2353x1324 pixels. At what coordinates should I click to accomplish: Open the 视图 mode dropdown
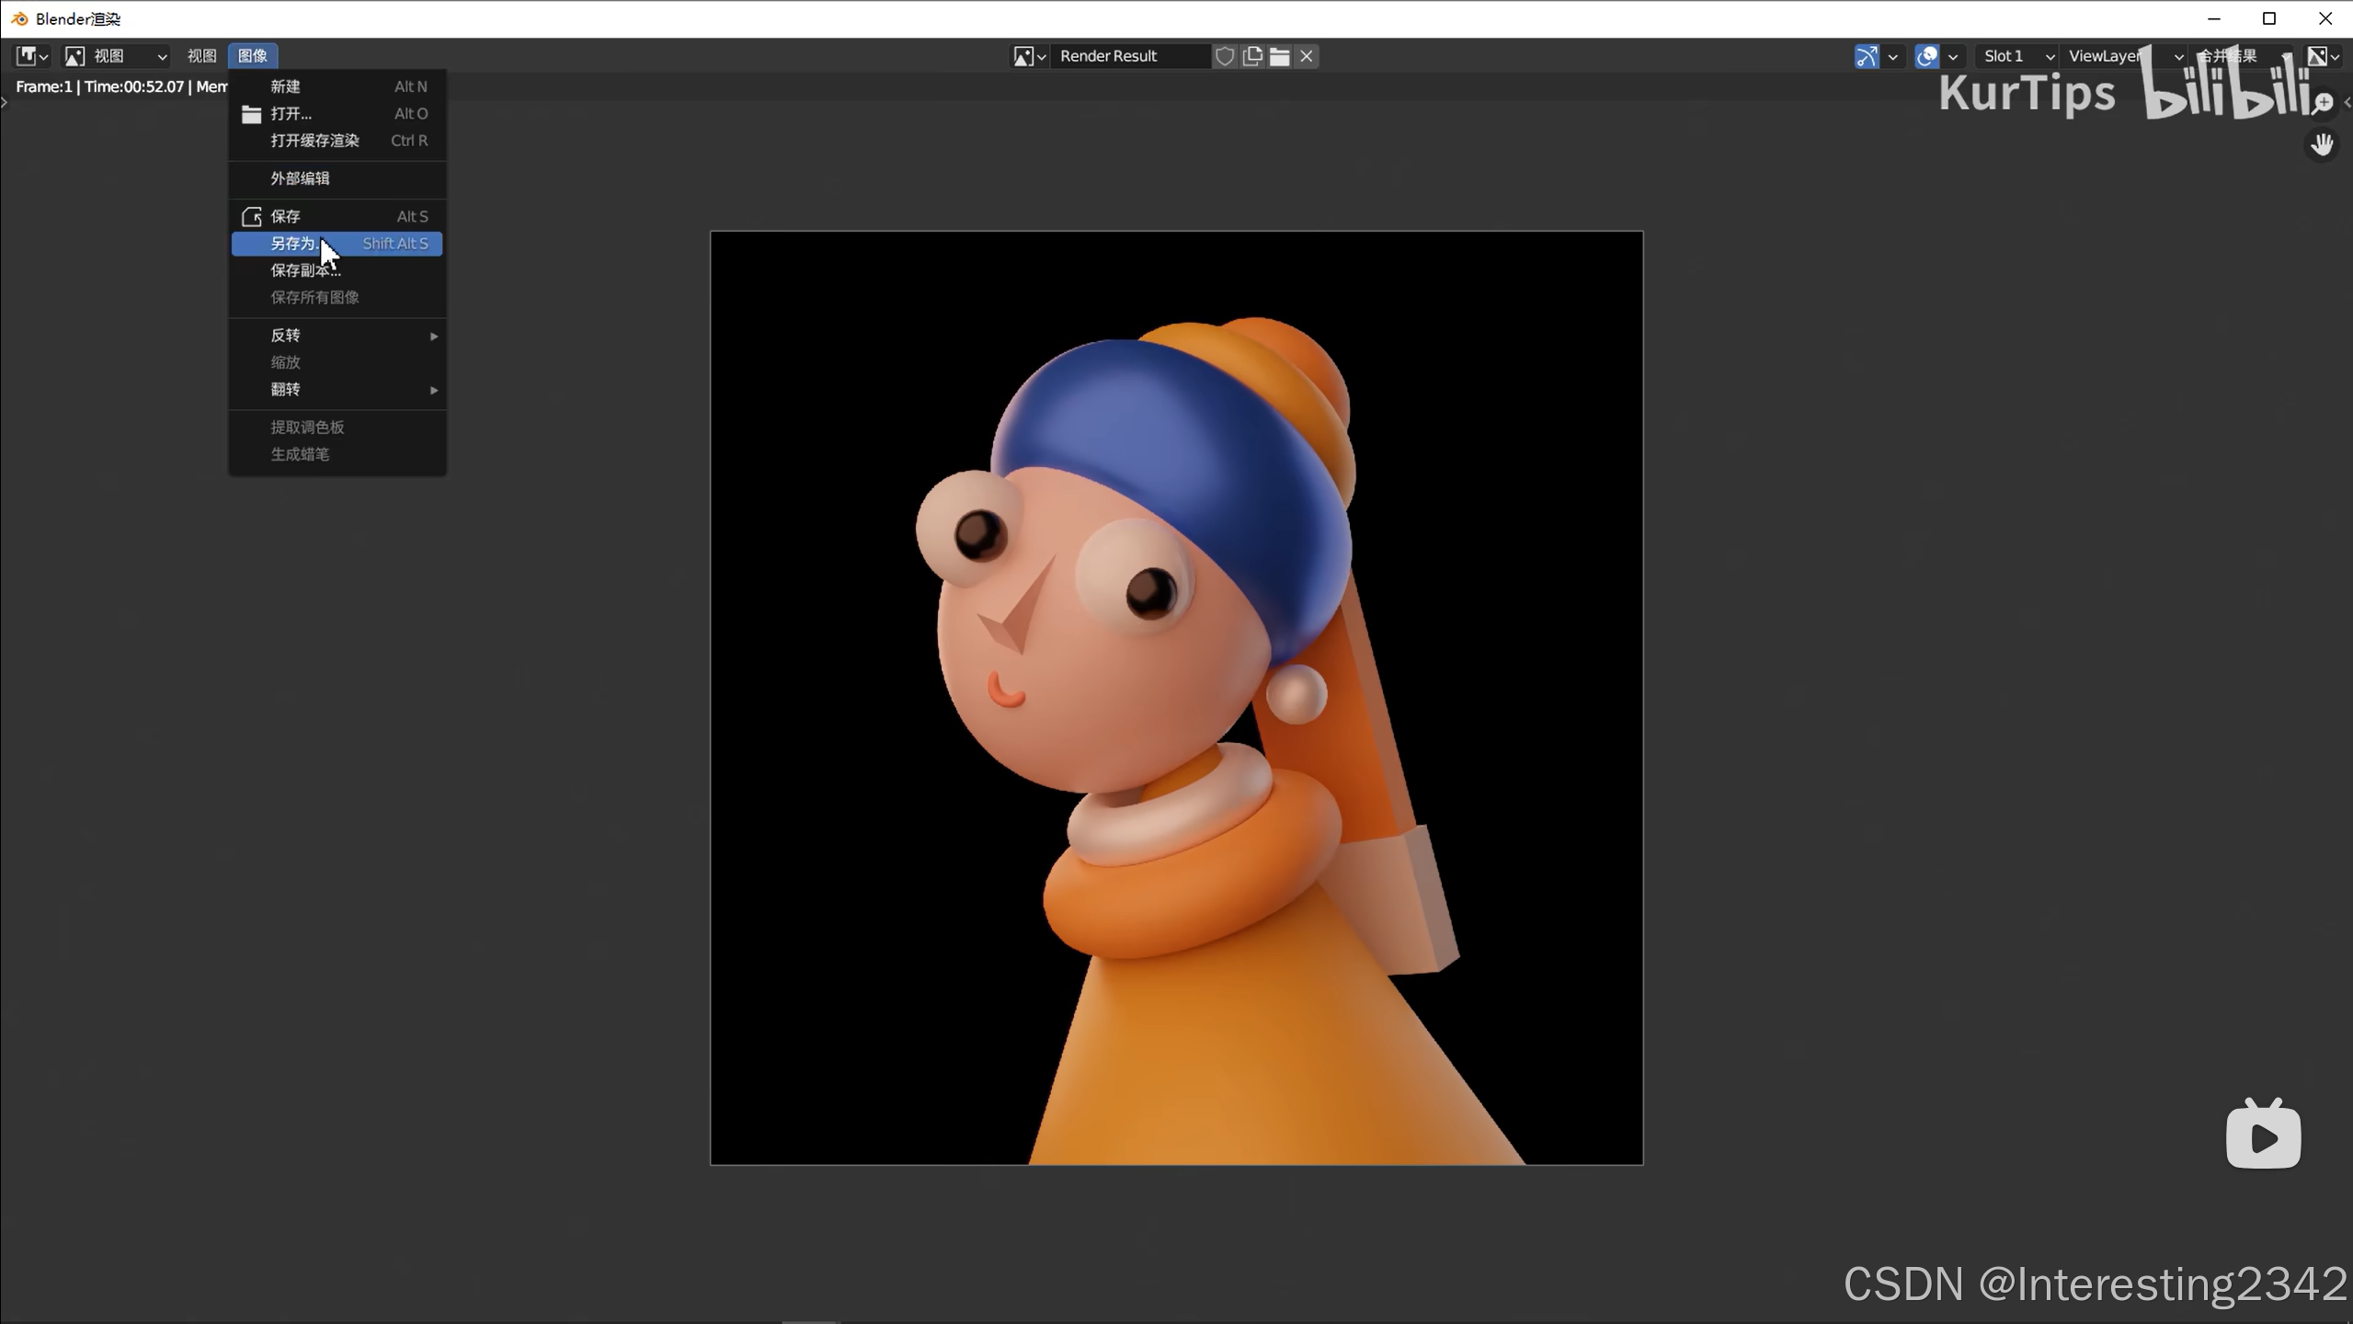point(116,56)
